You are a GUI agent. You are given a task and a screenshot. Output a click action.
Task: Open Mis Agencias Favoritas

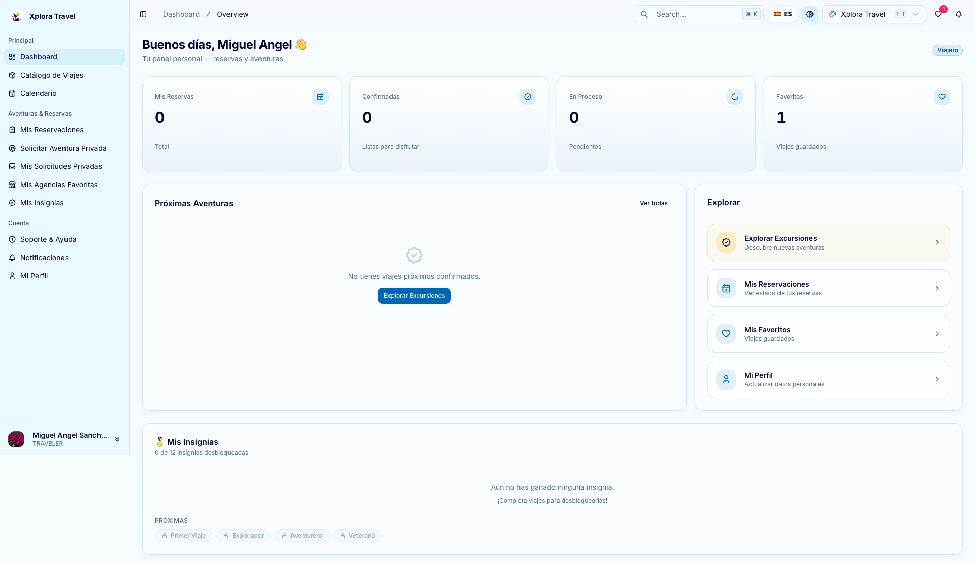pos(64,185)
